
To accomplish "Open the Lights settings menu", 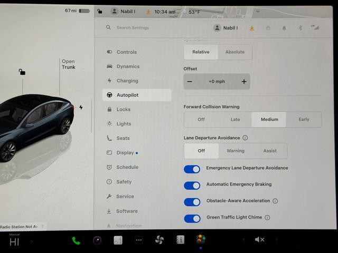I will tap(124, 124).
